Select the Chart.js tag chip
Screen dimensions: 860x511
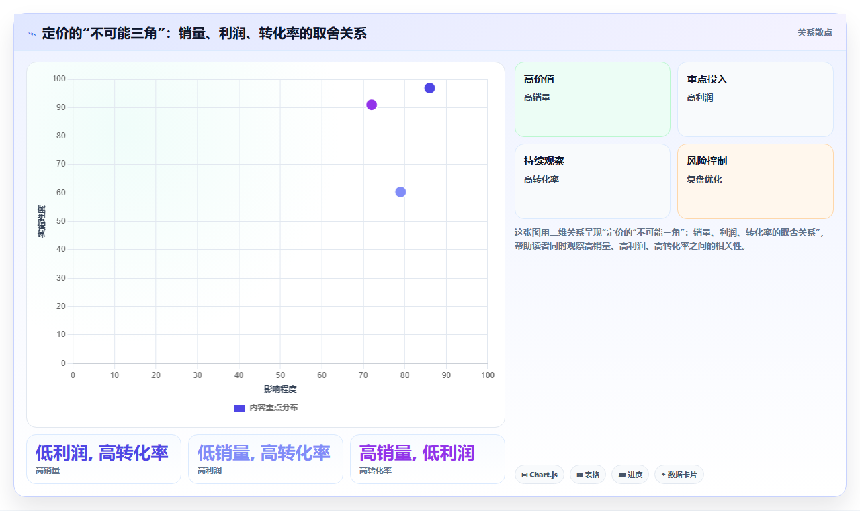tap(540, 475)
